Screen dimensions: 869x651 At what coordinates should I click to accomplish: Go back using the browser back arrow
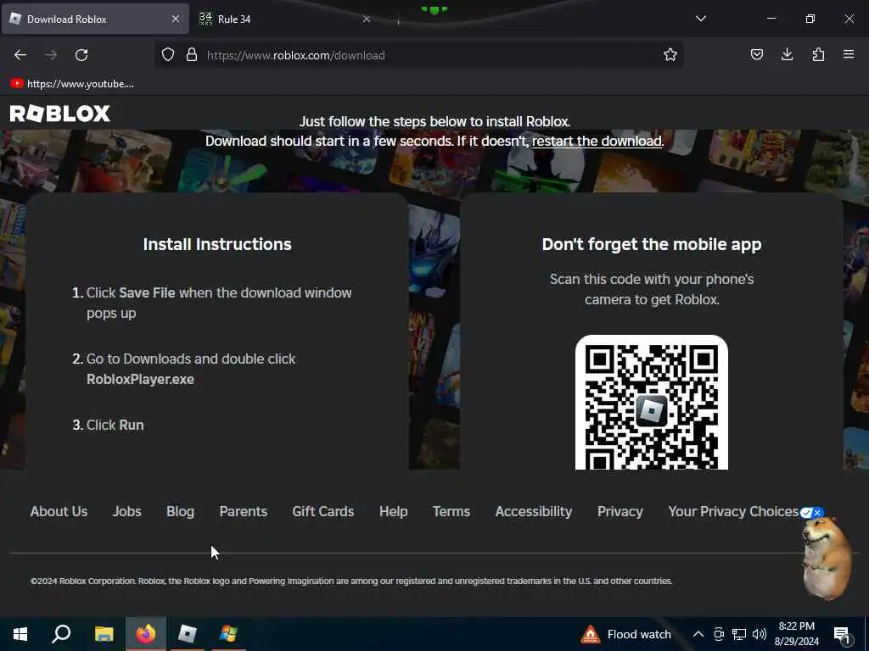click(x=20, y=55)
